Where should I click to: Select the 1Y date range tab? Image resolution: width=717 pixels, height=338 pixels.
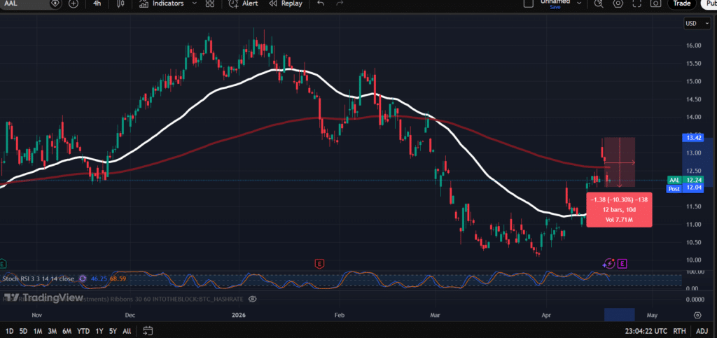[x=99, y=330]
